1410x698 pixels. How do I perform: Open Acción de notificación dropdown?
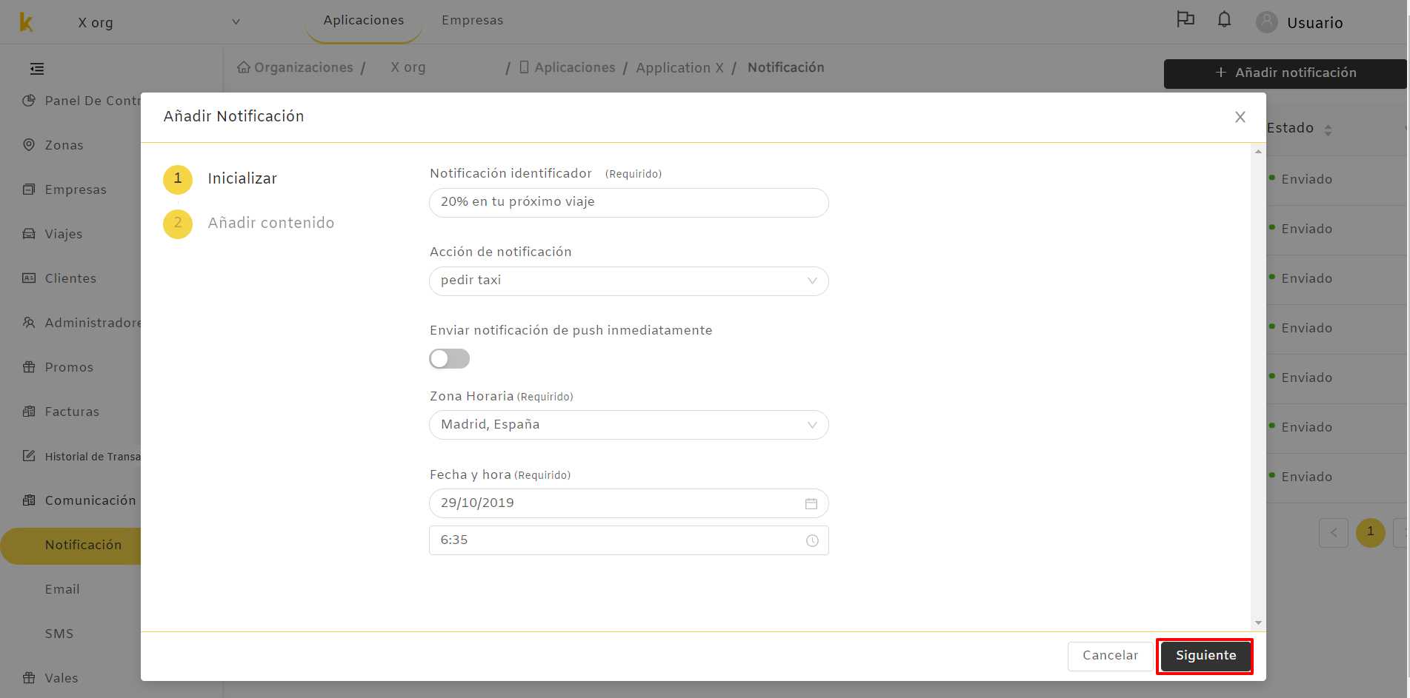[x=629, y=281]
